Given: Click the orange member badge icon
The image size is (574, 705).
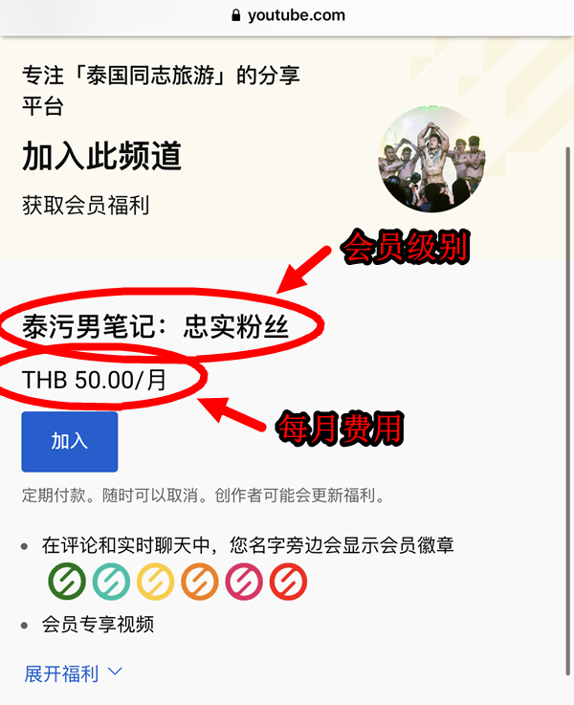Looking at the screenshot, I should (x=200, y=582).
